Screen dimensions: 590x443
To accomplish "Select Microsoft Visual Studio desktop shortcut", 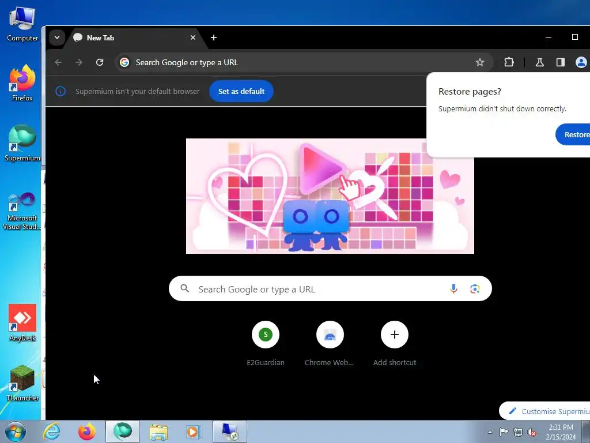I will [22, 211].
